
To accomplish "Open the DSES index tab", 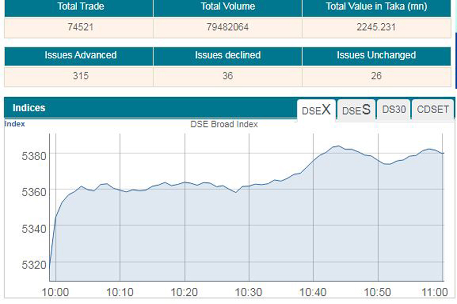I will tap(356, 110).
